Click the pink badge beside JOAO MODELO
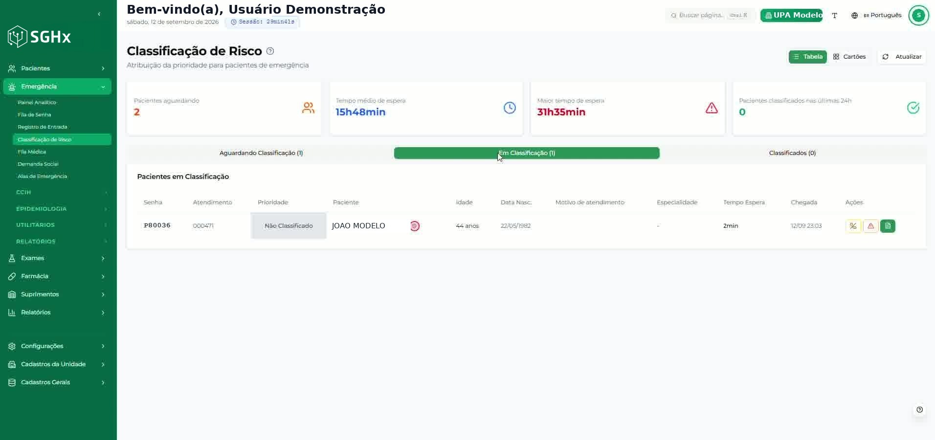Screen dimensions: 935x440 (415, 226)
